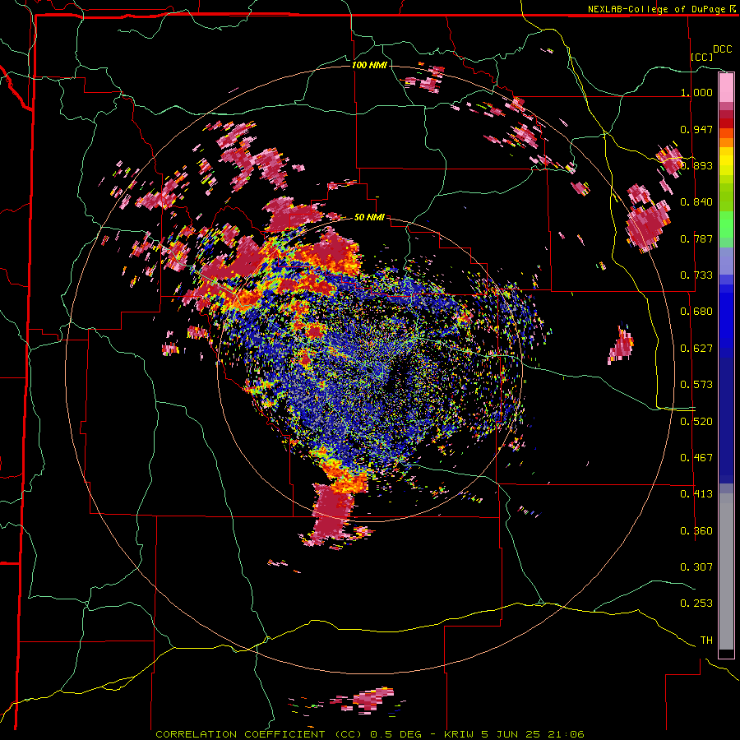Click the 0.307 scale value
The width and height of the screenshot is (740, 740).
tap(696, 567)
